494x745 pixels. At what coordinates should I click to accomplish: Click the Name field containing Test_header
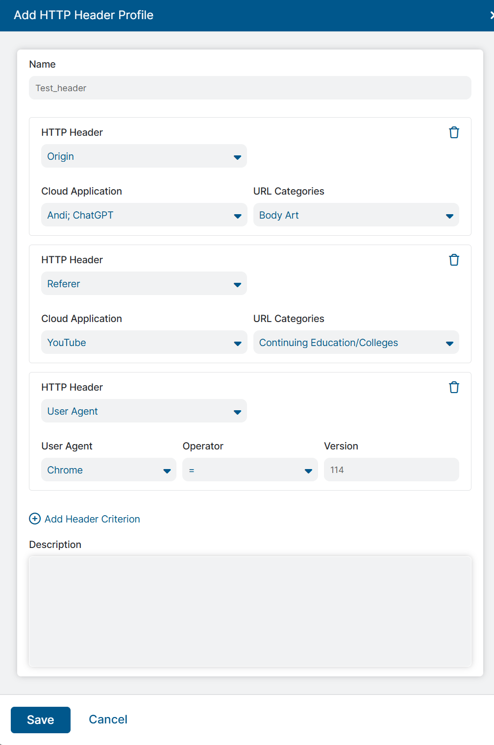coord(250,88)
